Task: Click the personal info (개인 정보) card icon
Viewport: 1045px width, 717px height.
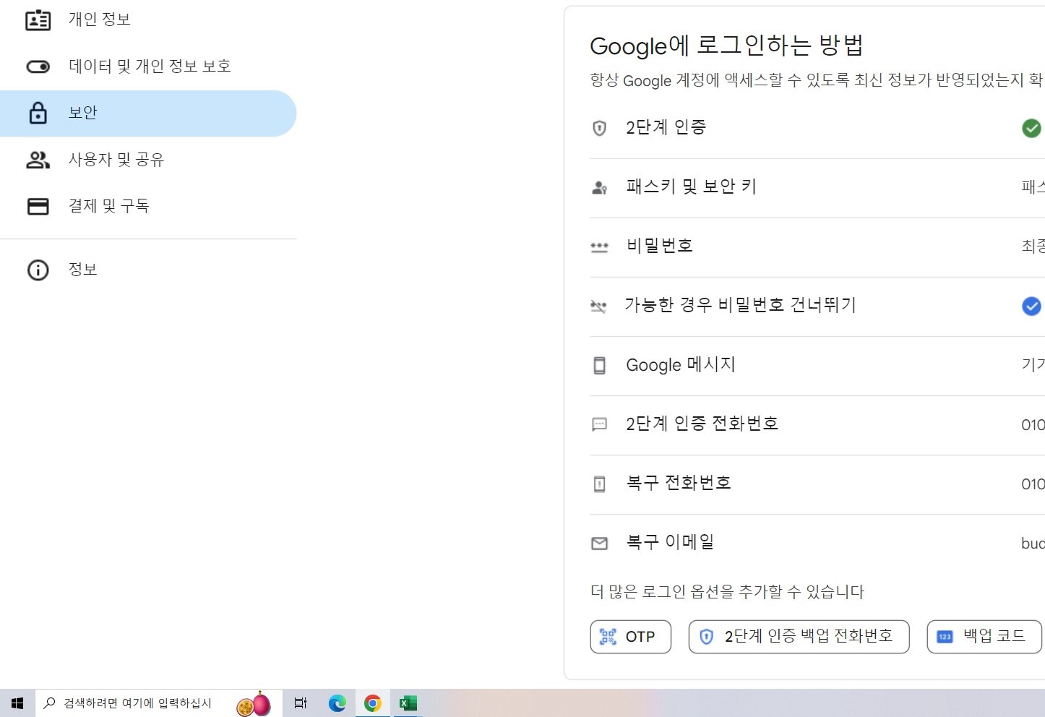Action: pyautogui.click(x=38, y=20)
